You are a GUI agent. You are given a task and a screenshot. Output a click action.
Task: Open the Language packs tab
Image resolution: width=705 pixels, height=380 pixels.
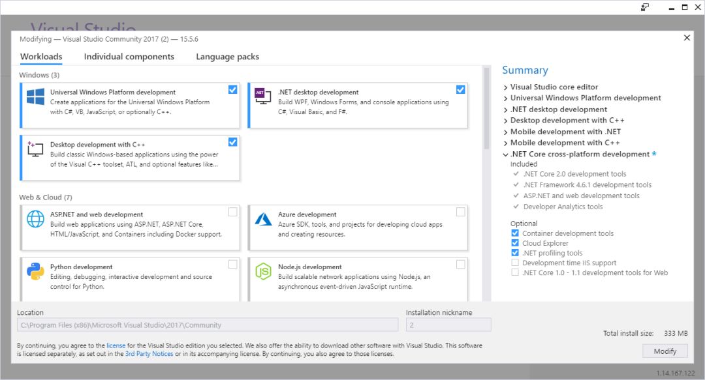[x=228, y=57]
